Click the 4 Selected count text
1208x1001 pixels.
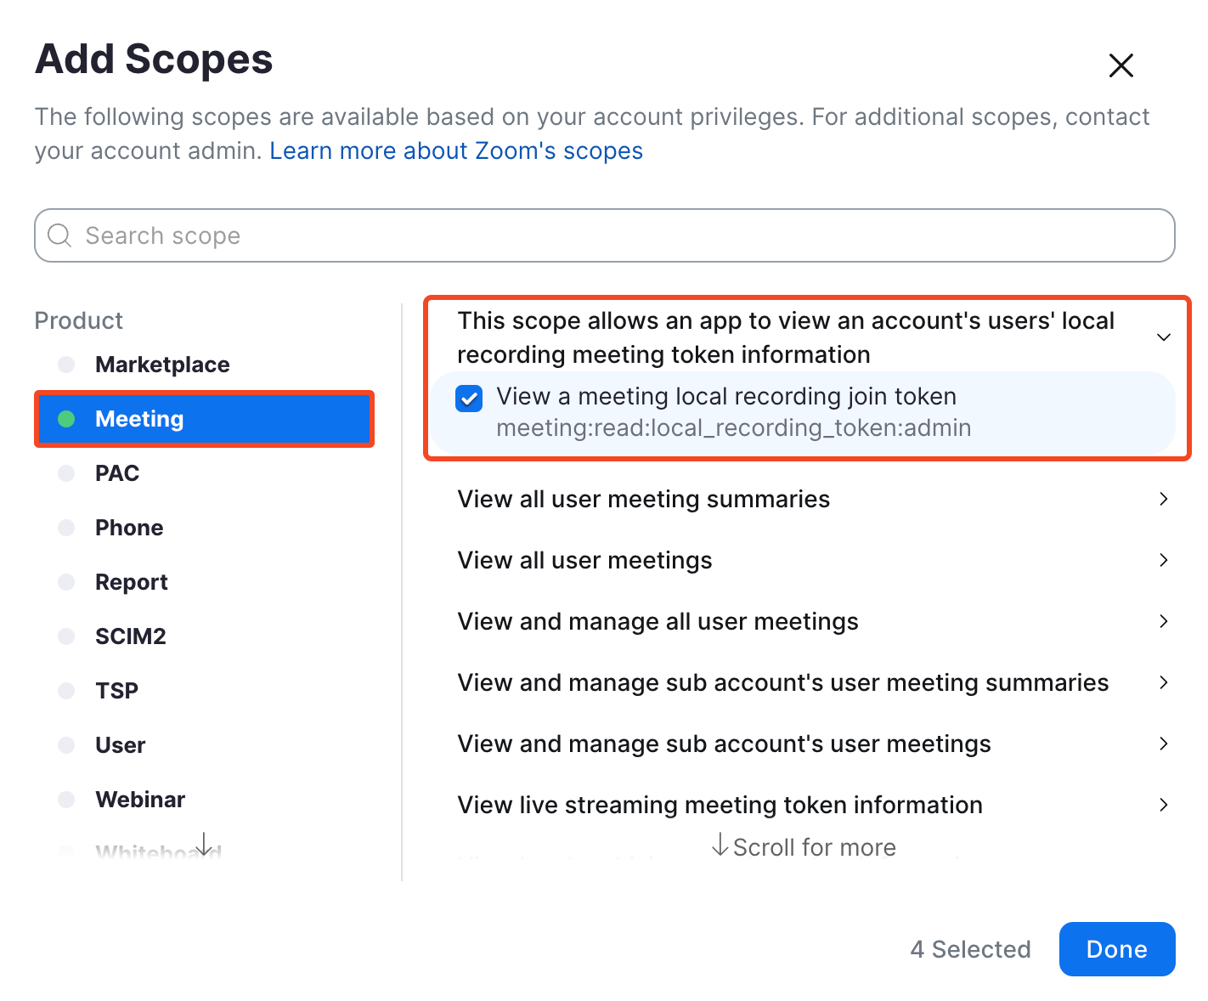tap(970, 949)
